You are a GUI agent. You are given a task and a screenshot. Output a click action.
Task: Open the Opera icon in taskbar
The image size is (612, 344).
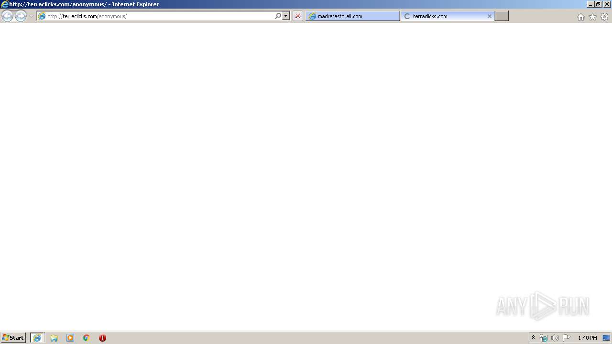tap(102, 338)
